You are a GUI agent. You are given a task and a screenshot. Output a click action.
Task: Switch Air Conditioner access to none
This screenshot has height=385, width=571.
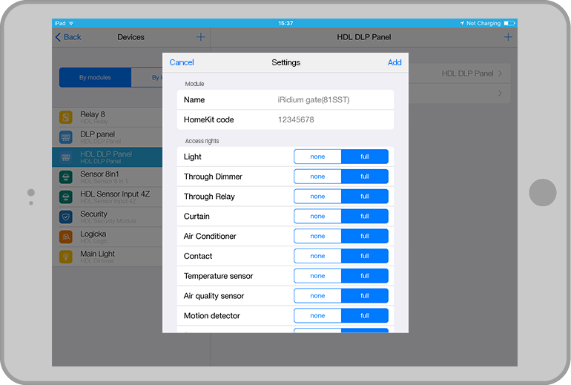coord(317,237)
